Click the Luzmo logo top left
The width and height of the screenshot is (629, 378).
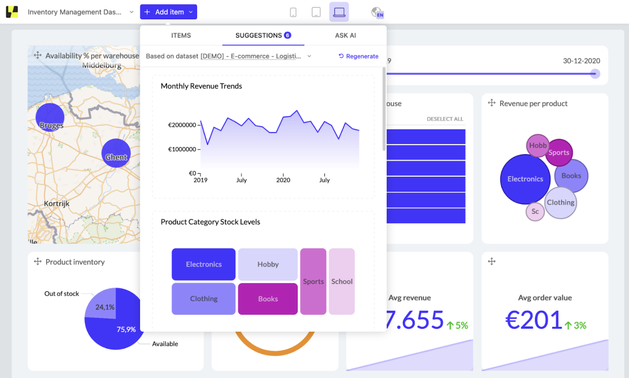(12, 12)
